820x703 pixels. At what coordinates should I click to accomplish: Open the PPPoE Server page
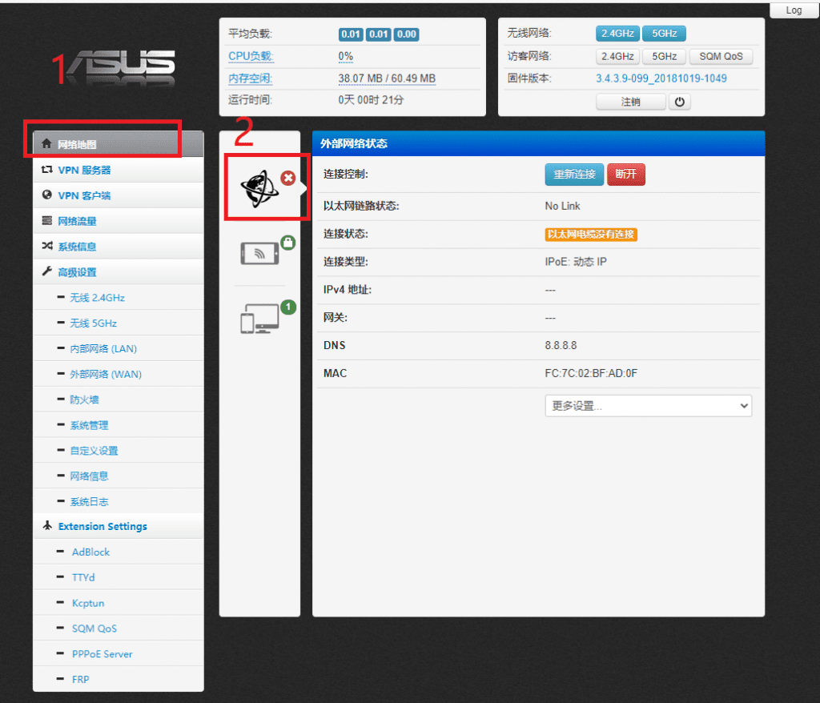[119, 654]
